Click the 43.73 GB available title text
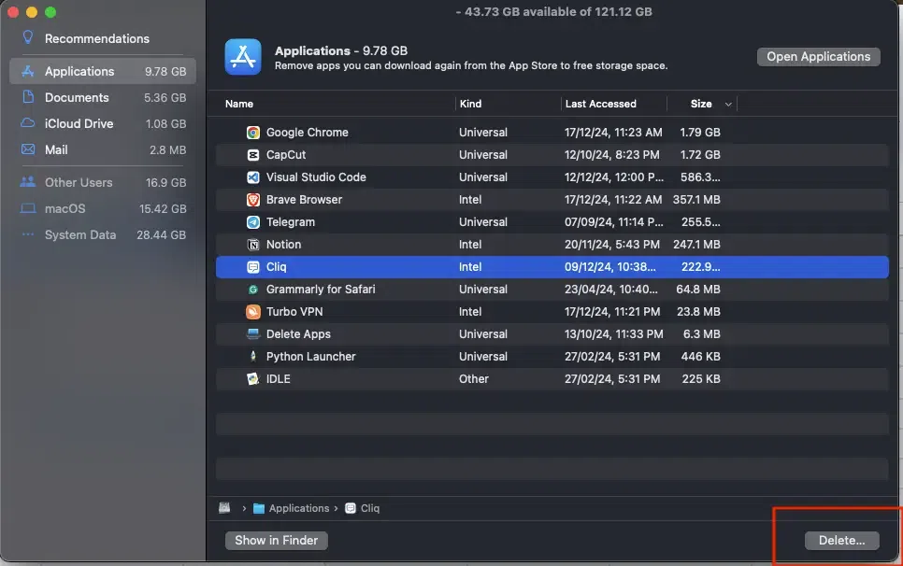 click(554, 11)
